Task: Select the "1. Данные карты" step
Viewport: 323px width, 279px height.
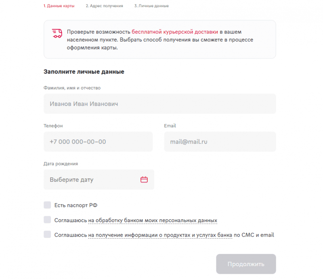Action: point(59,6)
